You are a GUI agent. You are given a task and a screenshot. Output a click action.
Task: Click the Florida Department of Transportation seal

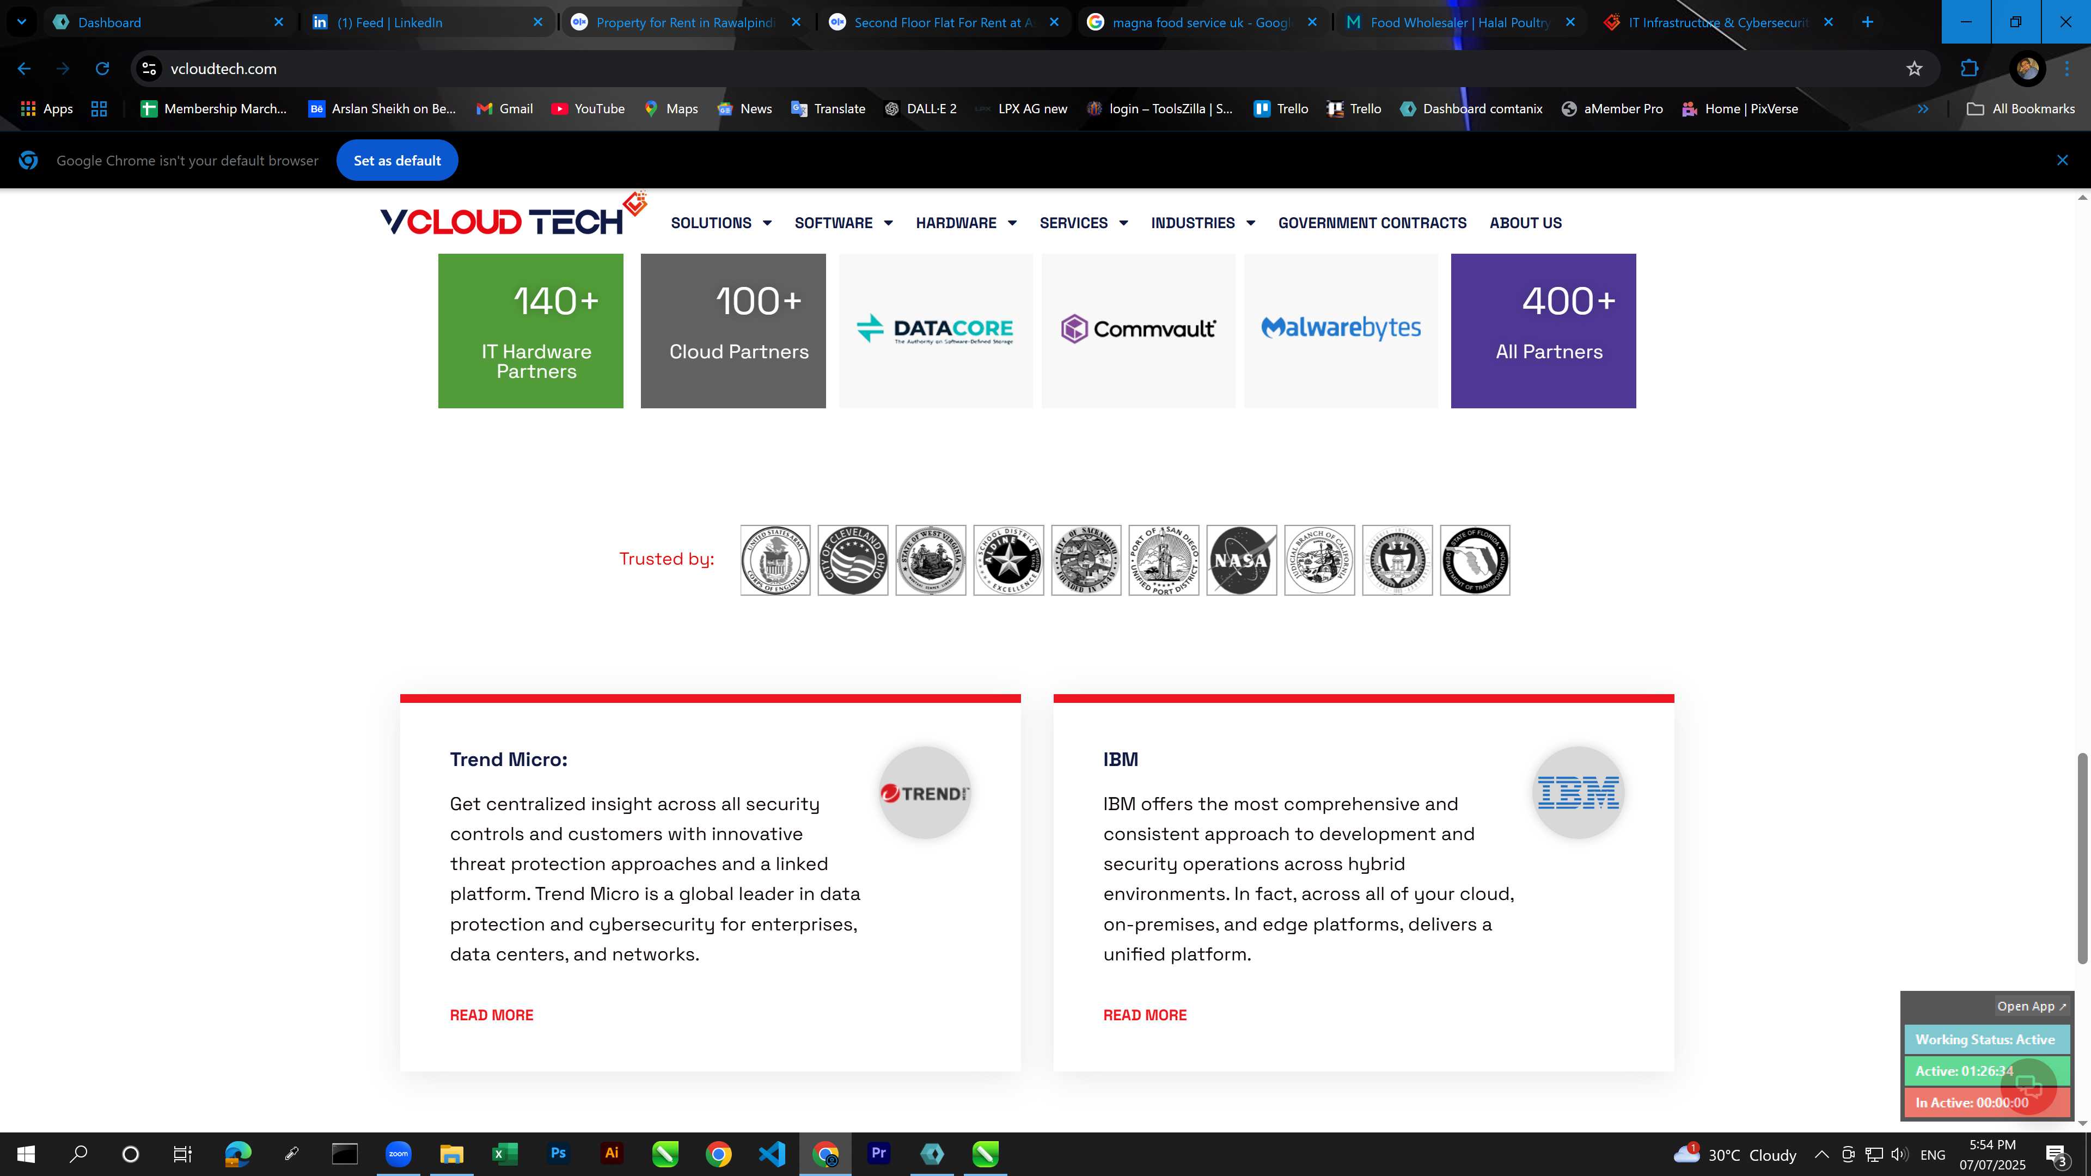[x=1475, y=560]
